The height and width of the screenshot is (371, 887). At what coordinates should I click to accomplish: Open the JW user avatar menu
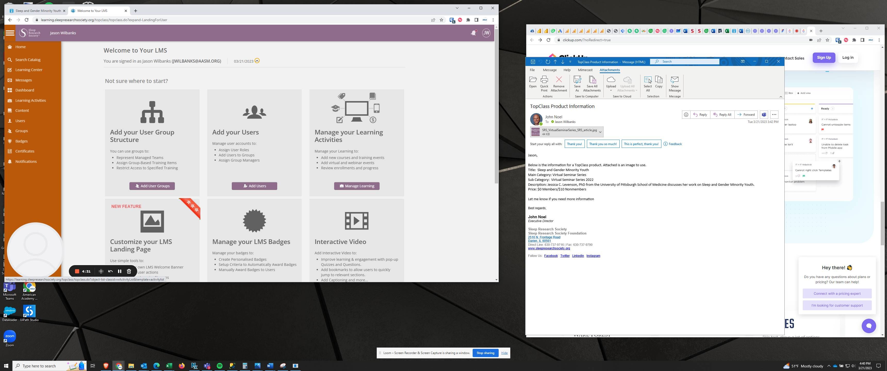click(x=486, y=33)
